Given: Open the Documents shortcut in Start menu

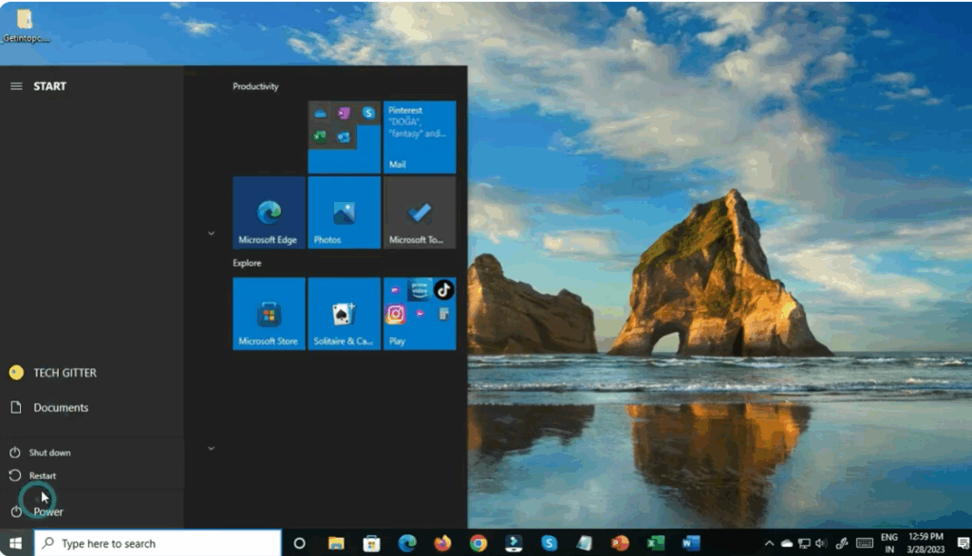Looking at the screenshot, I should [62, 407].
